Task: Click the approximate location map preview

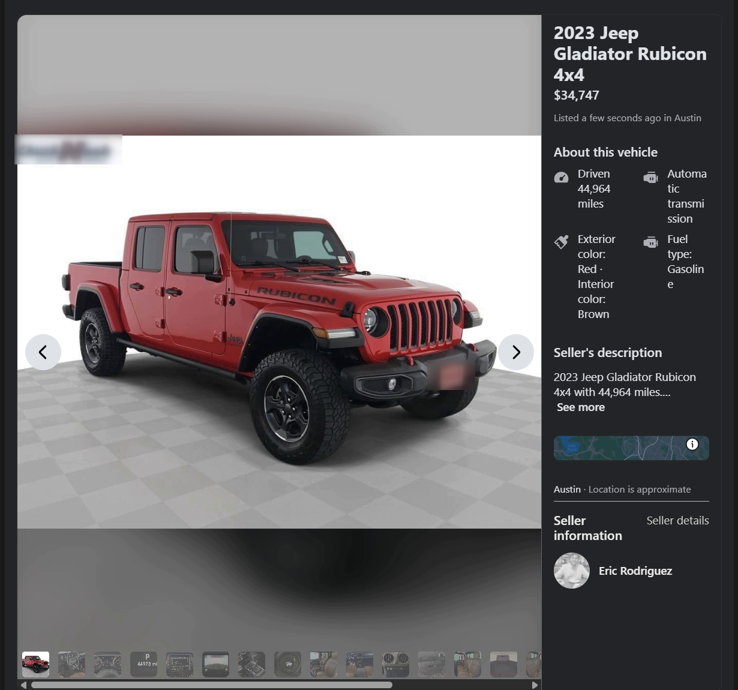Action: coord(631,448)
